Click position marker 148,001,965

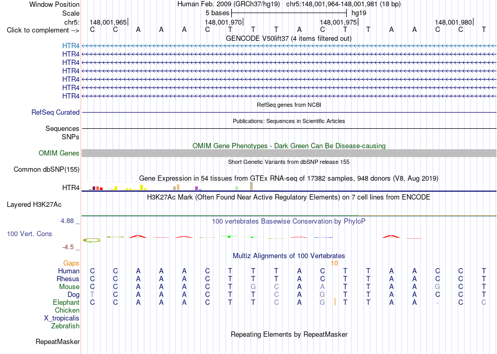coord(108,22)
